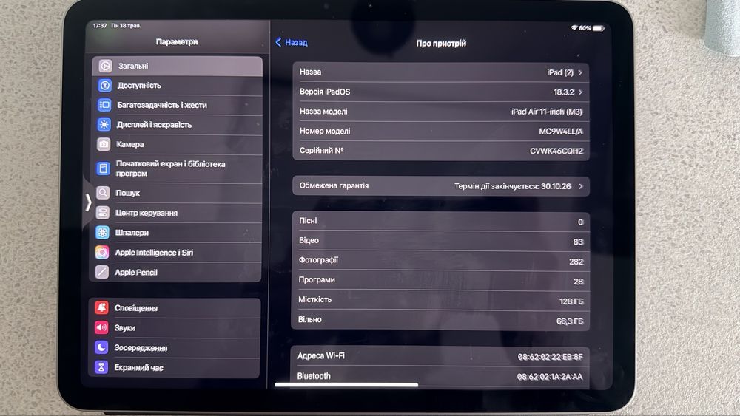Select the Шпалери menu entry label
The image size is (740, 416).
point(132,233)
